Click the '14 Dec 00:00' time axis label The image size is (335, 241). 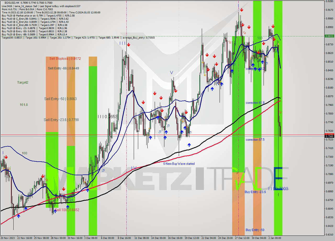[159, 238]
